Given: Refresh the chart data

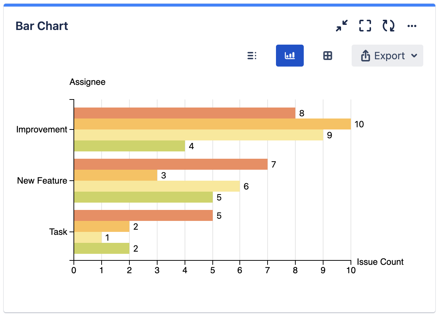Looking at the screenshot, I should [x=388, y=26].
